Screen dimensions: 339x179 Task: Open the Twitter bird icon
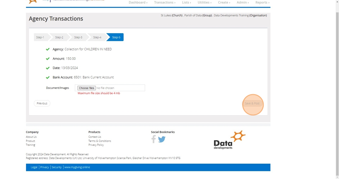[162, 139]
